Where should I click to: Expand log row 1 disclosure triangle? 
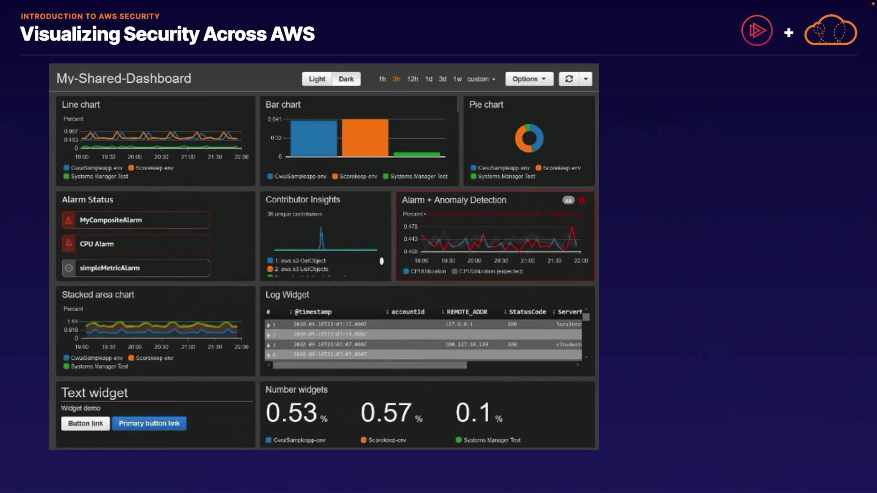(269, 325)
